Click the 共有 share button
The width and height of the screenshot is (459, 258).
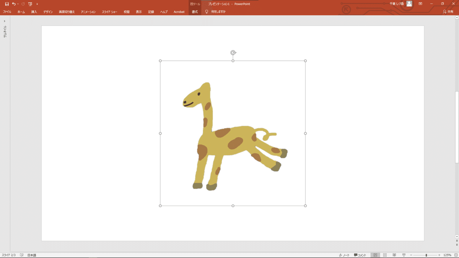tap(448, 12)
